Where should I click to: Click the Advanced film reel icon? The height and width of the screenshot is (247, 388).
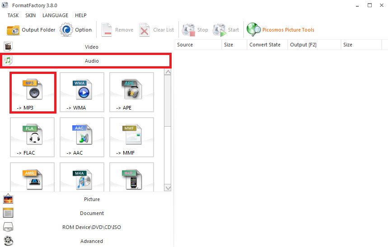pos(9,241)
